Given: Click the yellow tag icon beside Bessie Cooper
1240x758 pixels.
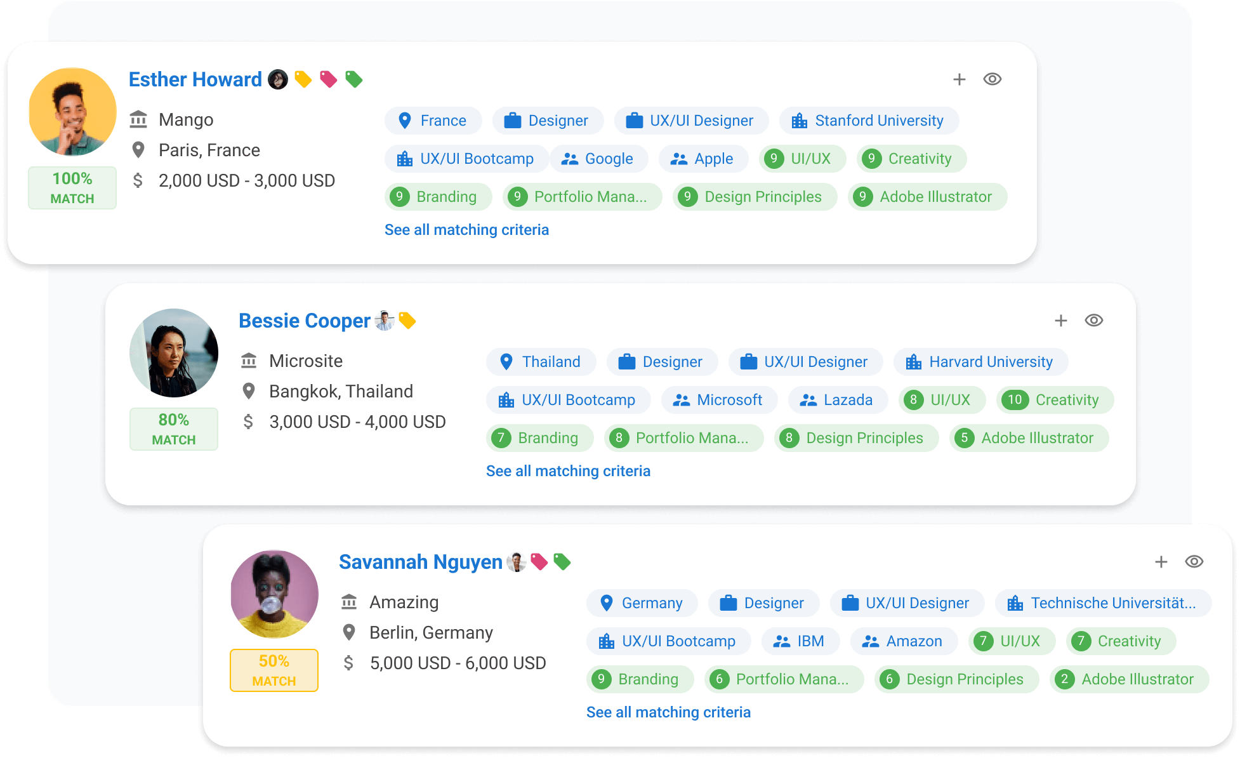Looking at the screenshot, I should 407,321.
